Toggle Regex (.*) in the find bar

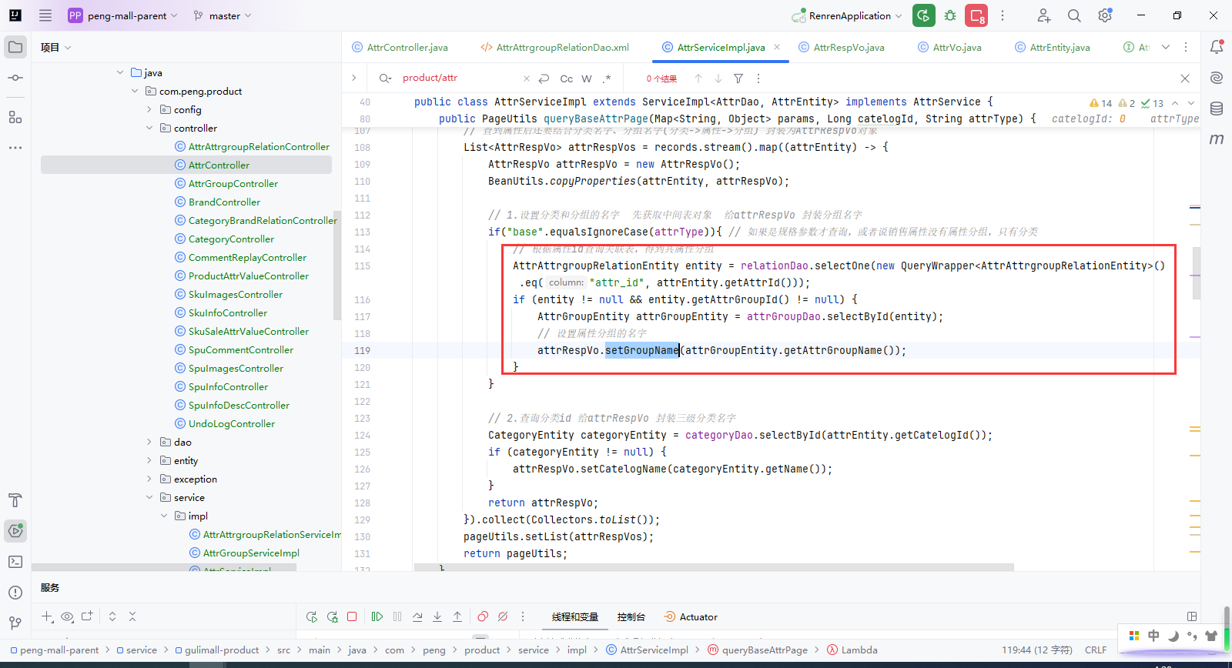click(607, 78)
